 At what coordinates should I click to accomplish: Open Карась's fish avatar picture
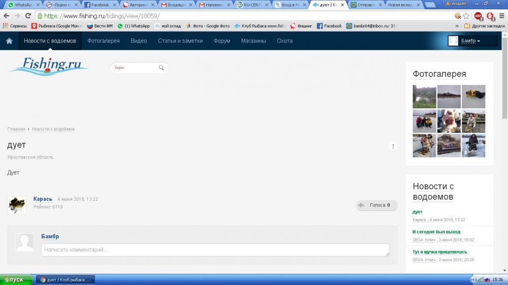(17, 205)
